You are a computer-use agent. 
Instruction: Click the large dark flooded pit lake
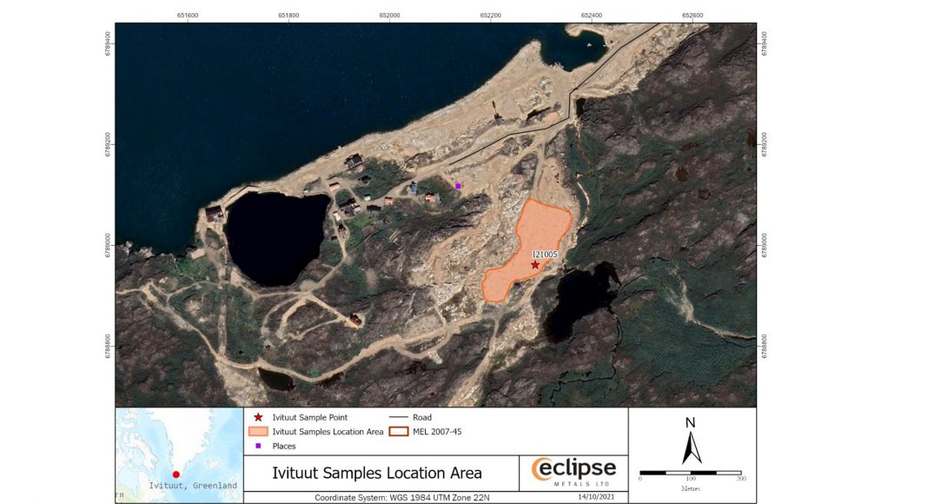click(x=275, y=237)
